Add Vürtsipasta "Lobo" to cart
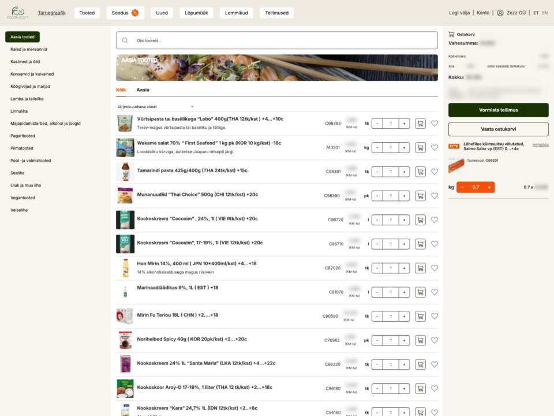The image size is (554, 416). pyautogui.click(x=420, y=124)
